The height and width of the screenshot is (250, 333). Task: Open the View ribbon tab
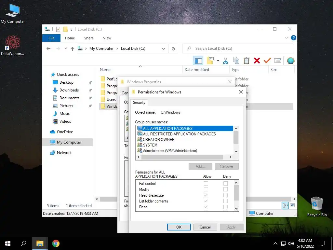click(x=107, y=38)
